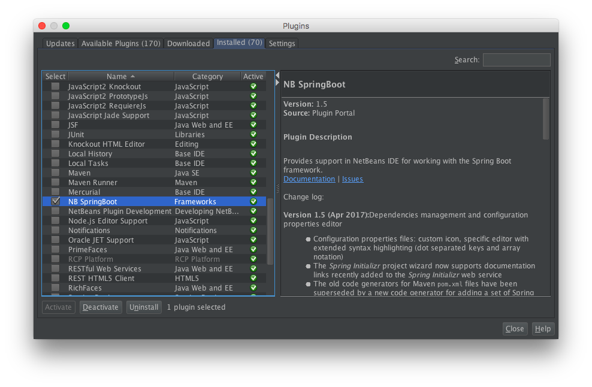Select the REST HTML5 Client row
Image resolution: width=592 pixels, height=387 pixels.
point(154,278)
